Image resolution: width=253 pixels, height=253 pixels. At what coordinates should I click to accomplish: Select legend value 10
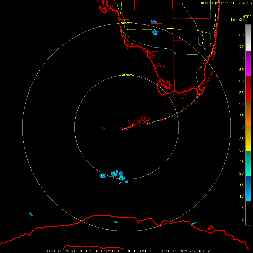(241, 196)
